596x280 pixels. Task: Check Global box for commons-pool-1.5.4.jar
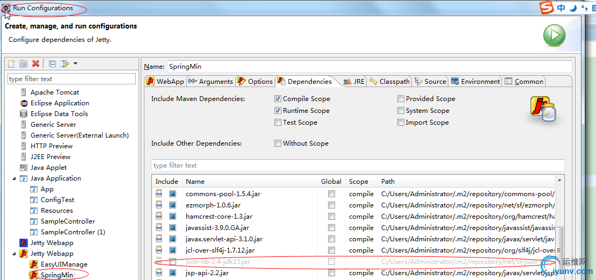pos(332,194)
